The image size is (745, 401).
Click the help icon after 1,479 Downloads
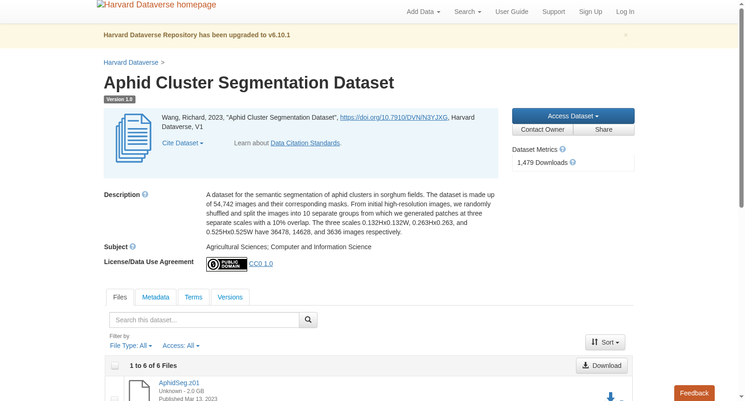[573, 163]
